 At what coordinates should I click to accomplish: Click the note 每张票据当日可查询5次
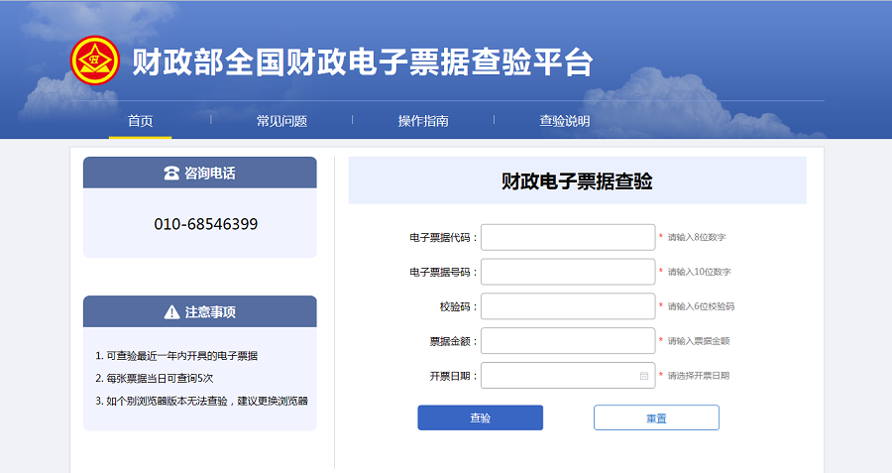click(x=157, y=378)
